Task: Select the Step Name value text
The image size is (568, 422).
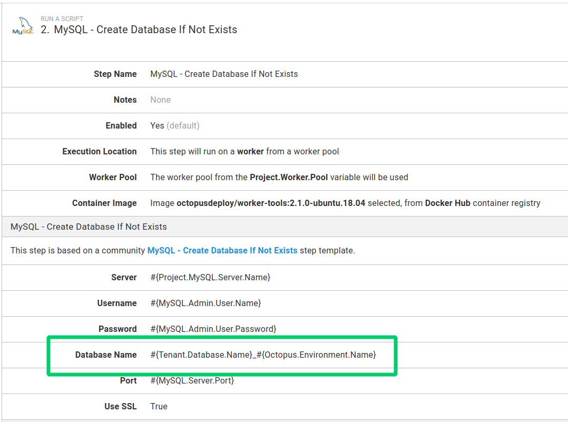Action: click(x=224, y=74)
